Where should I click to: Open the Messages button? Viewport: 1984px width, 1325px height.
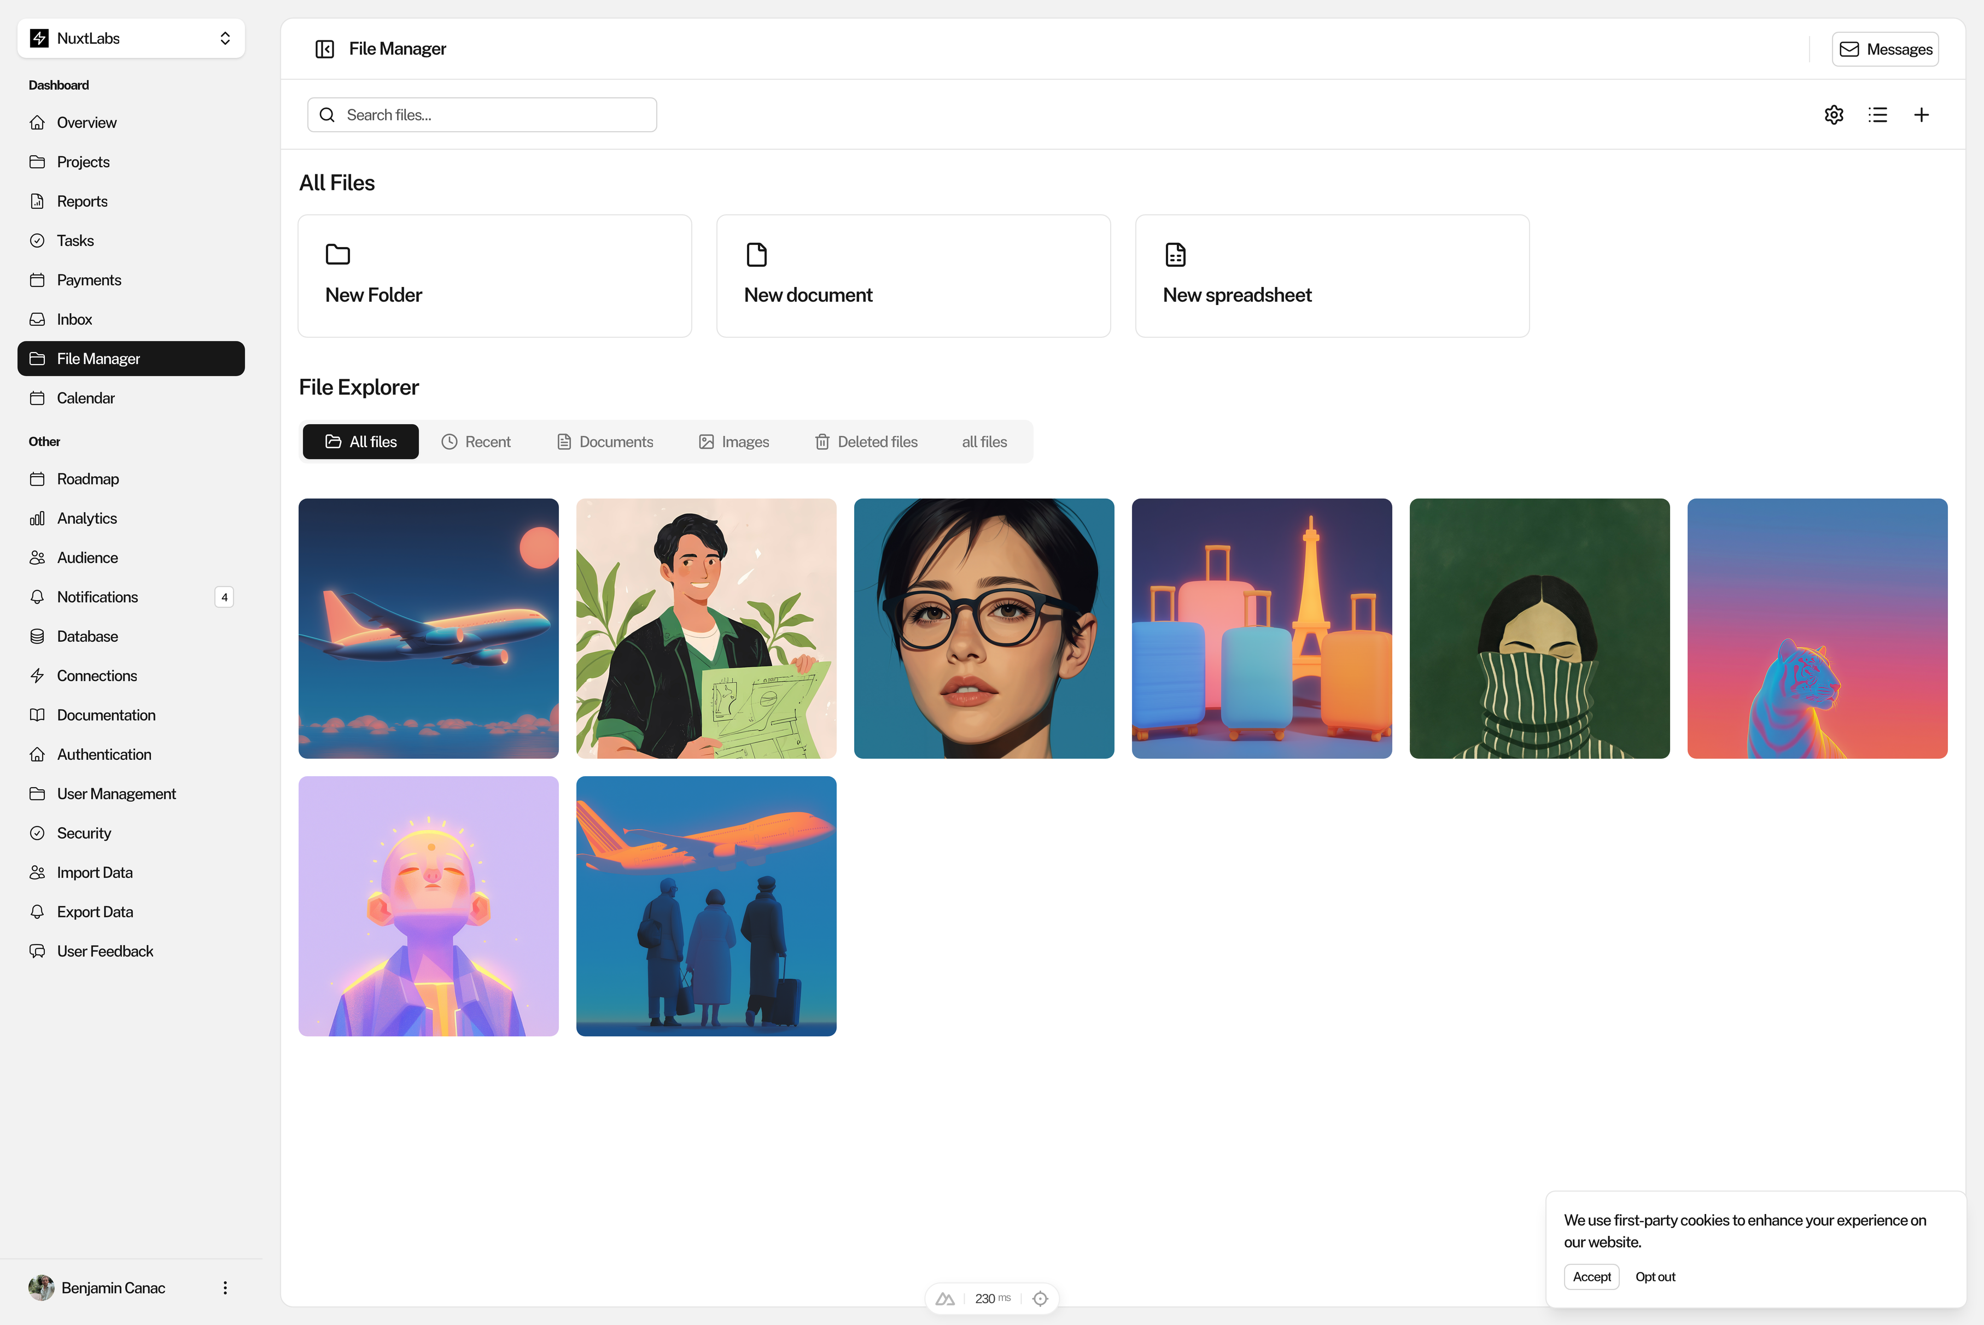[1885, 49]
